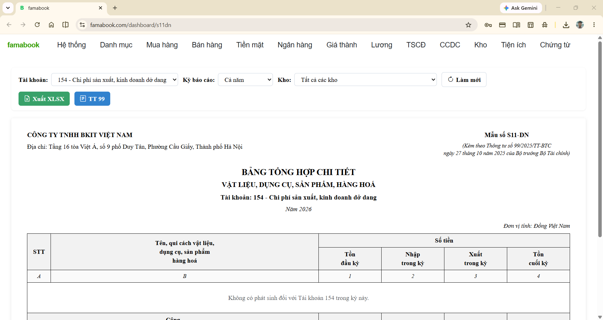The width and height of the screenshot is (603, 320).
Task: Open the CCDC menu
Action: pos(450,45)
